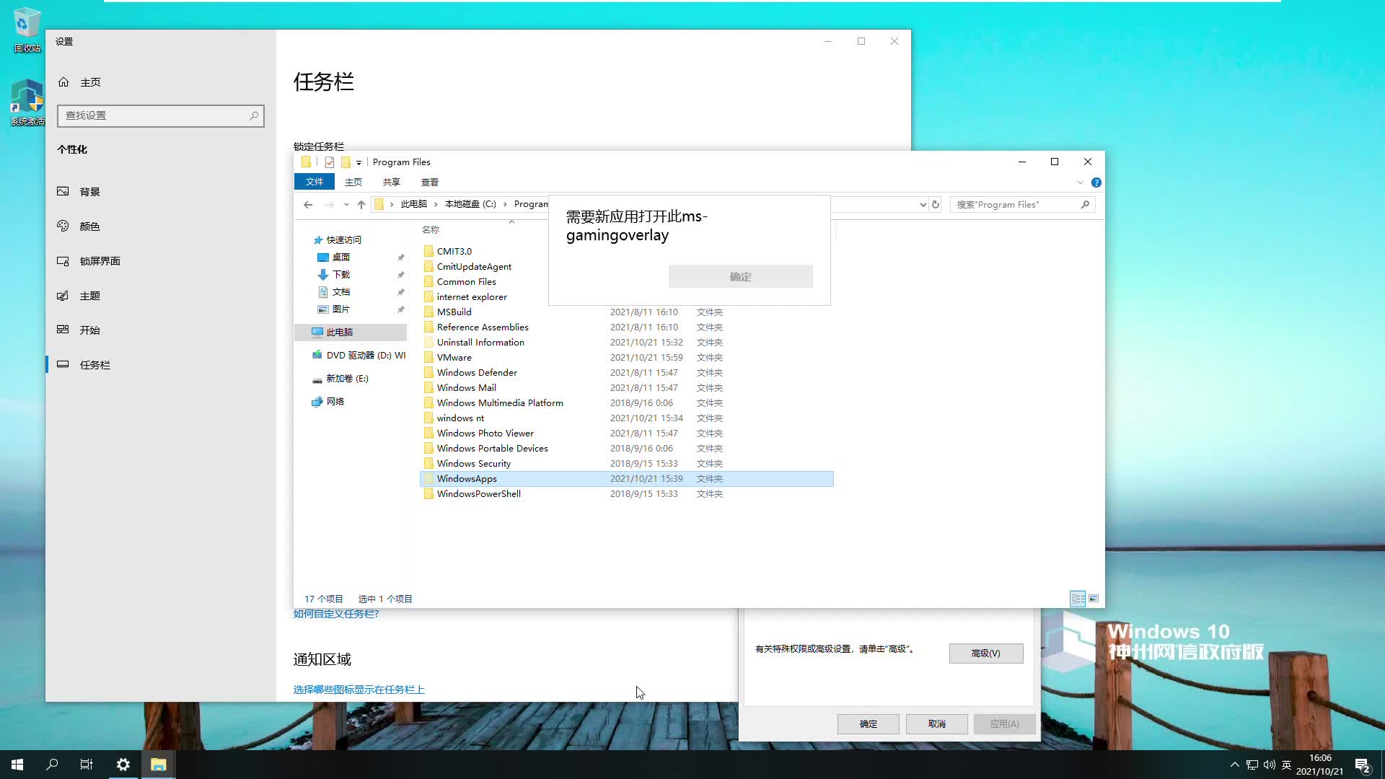Expand the quick access toolbar dropdown
Screen dimensions: 1385x779
coord(359,163)
